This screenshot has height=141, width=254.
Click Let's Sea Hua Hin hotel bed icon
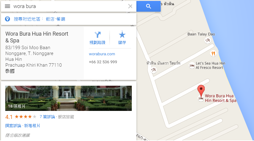click(x=192, y=65)
